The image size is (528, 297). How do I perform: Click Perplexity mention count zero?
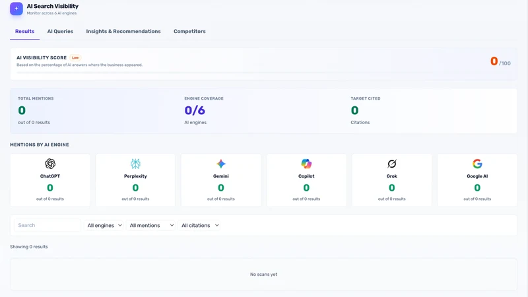(x=135, y=187)
